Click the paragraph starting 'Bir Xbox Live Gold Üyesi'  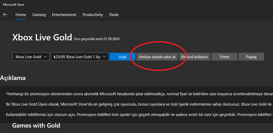click(139, 104)
